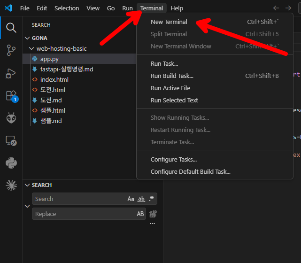
Task: Choose Run Task... menu entry
Action: (215, 64)
